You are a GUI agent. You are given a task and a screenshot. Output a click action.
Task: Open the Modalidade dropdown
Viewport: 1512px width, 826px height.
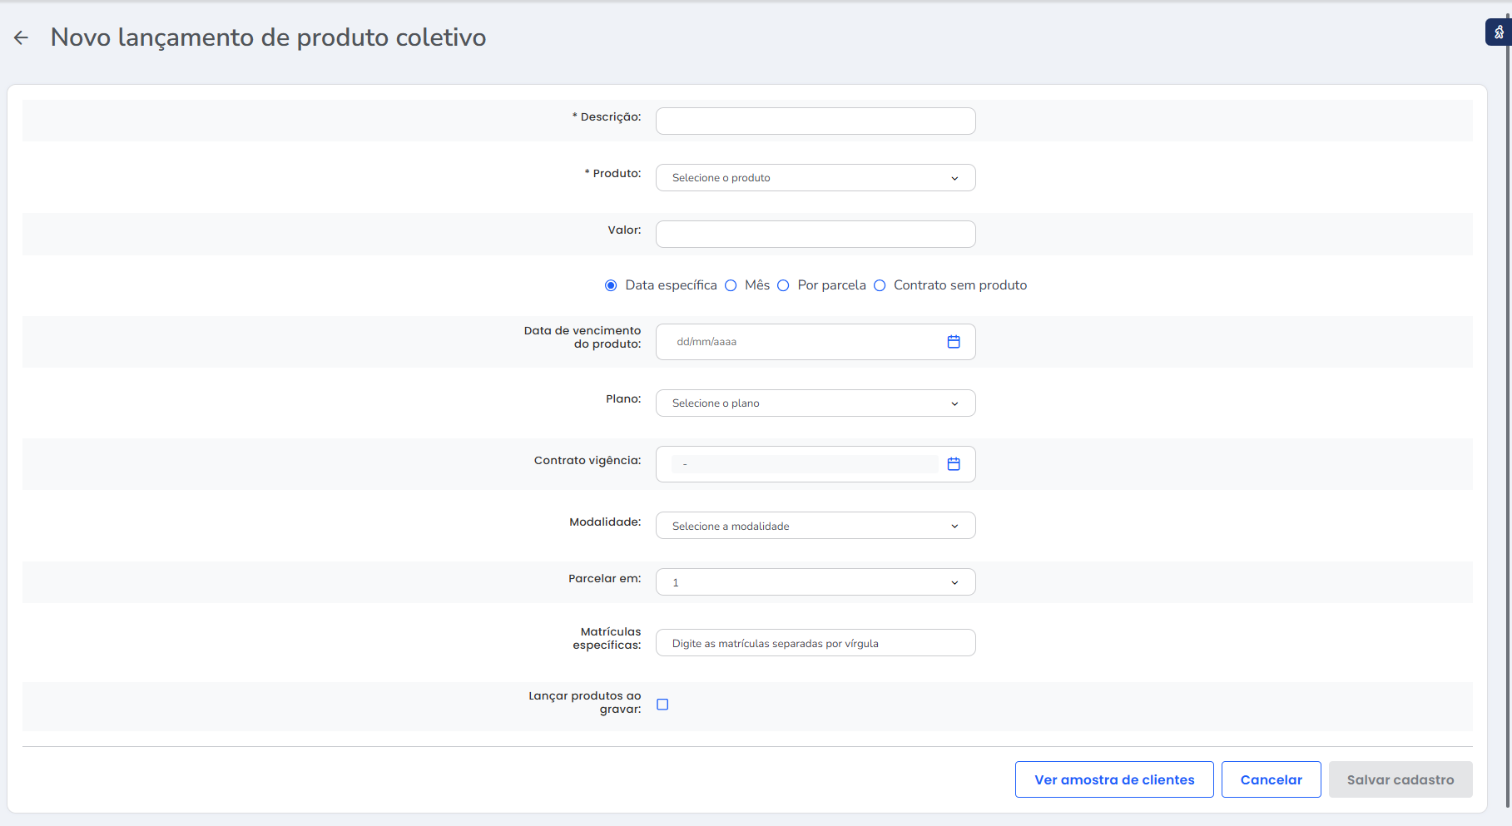pyautogui.click(x=815, y=526)
